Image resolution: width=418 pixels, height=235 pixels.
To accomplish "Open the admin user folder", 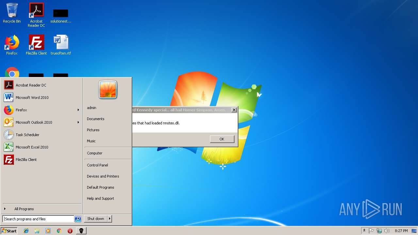I will (107, 108).
